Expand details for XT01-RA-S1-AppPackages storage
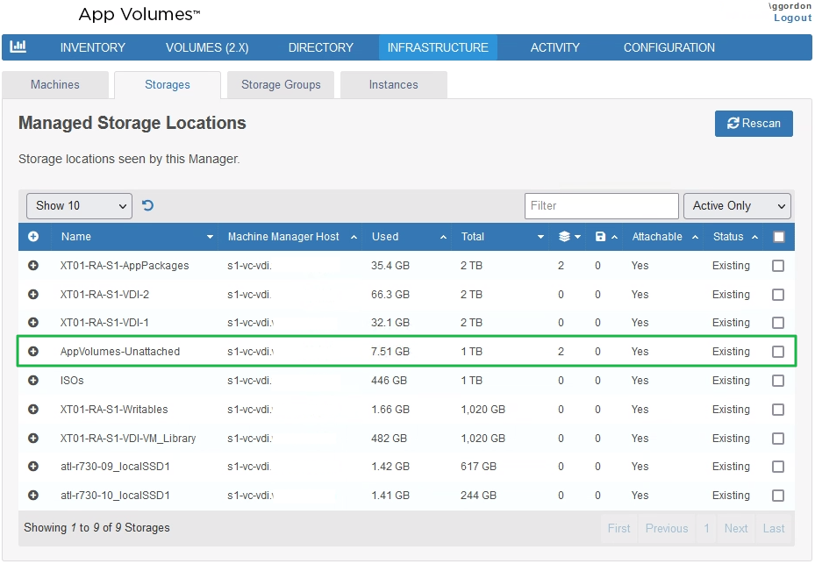Image resolution: width=815 pixels, height=564 pixels. pyautogui.click(x=33, y=265)
